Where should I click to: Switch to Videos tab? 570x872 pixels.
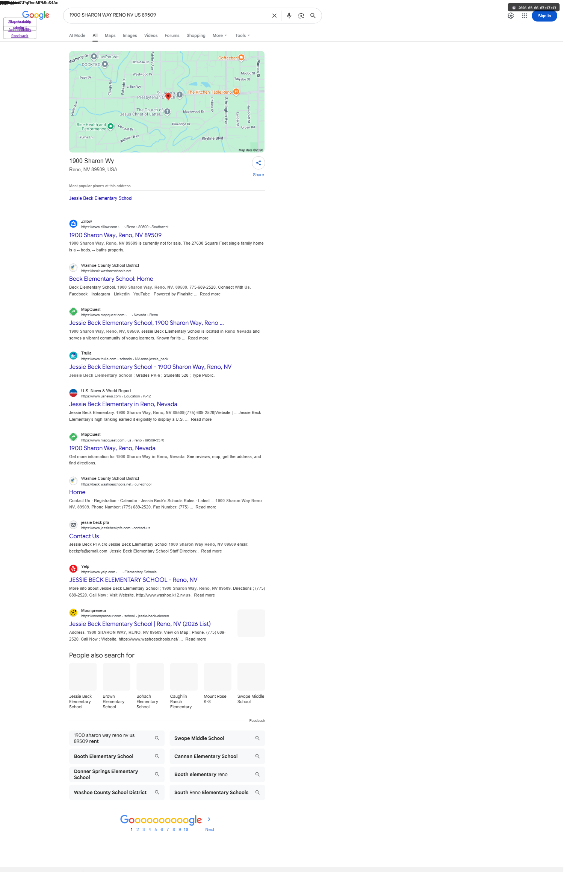[x=151, y=35]
